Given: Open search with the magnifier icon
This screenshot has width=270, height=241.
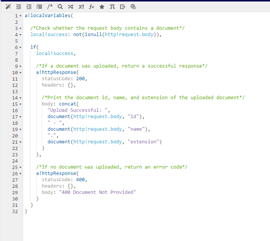Looking at the screenshot, I should [60, 7].
